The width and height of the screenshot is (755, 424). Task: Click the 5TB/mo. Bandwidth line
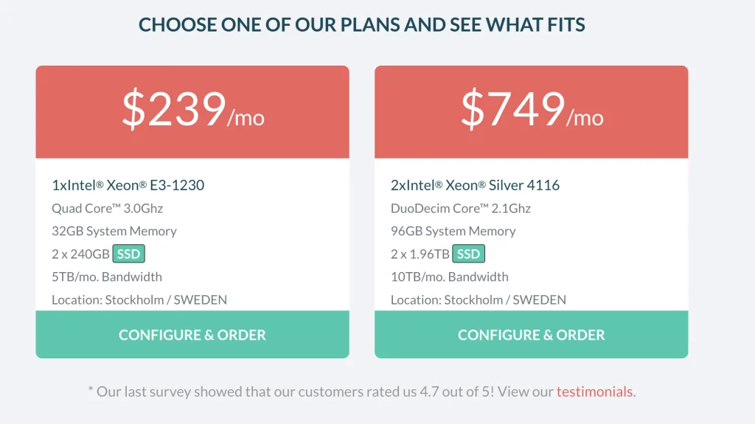107,277
